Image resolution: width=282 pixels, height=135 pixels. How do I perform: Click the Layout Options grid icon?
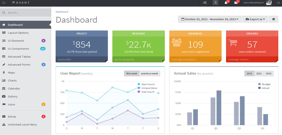[4, 33]
